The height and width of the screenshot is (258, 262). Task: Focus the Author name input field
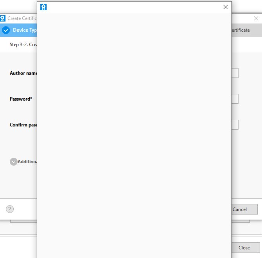pos(235,73)
